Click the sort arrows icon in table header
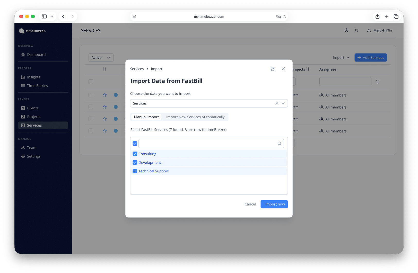 104,69
